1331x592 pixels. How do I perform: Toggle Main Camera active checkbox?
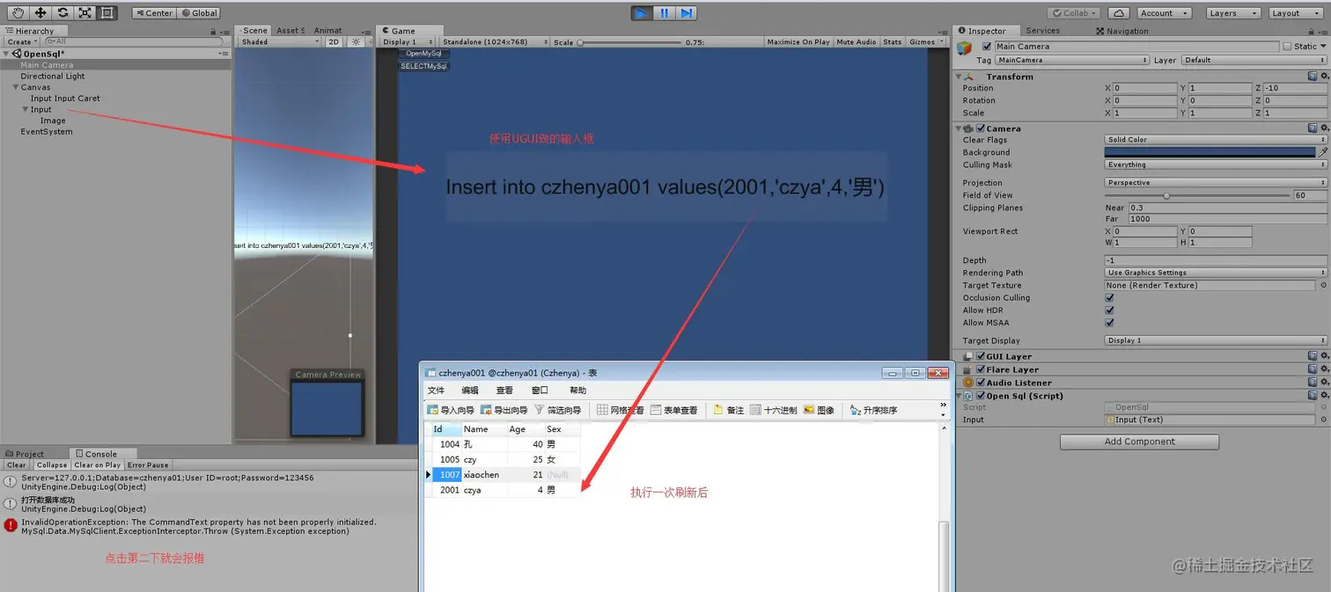[x=987, y=47]
